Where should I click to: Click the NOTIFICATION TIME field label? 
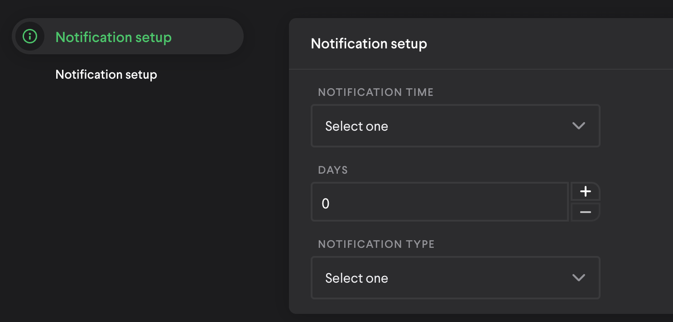pos(376,92)
